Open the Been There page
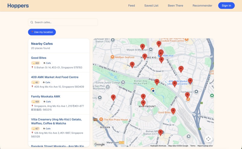Image resolution: width=242 pixels, height=149 pixels. pos(175,6)
